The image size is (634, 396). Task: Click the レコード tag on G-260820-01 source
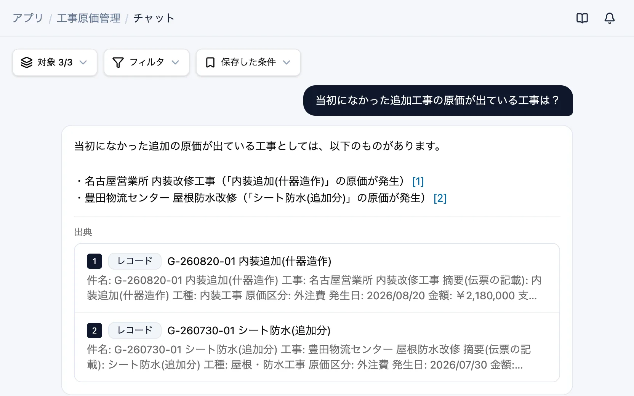(x=135, y=261)
